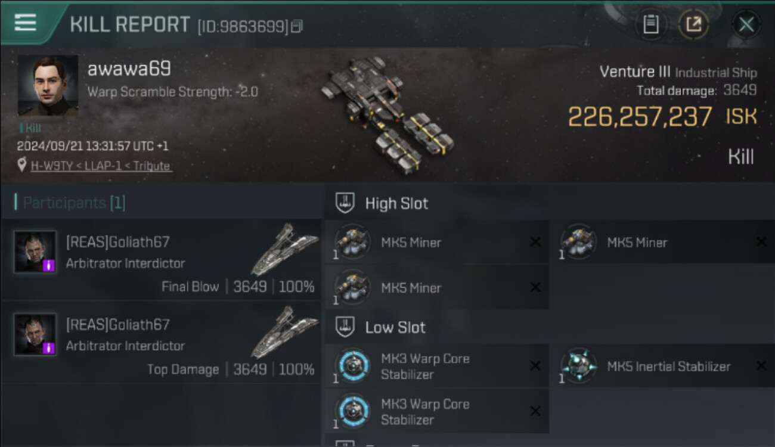The image size is (775, 447).
Task: Select the Participants [1] tab
Action: pos(70,203)
